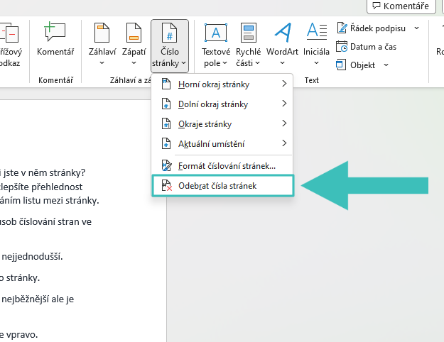Click the Objekt icon
Screen dimensions: 444x342
click(x=341, y=65)
